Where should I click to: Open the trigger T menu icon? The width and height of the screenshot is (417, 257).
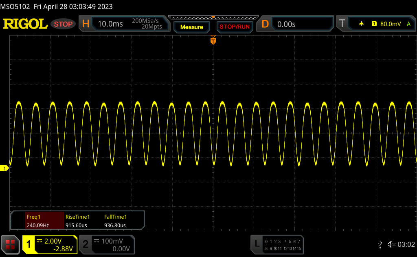pos(342,24)
